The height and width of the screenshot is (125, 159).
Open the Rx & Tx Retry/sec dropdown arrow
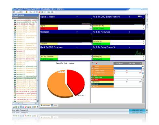tap(129, 32)
